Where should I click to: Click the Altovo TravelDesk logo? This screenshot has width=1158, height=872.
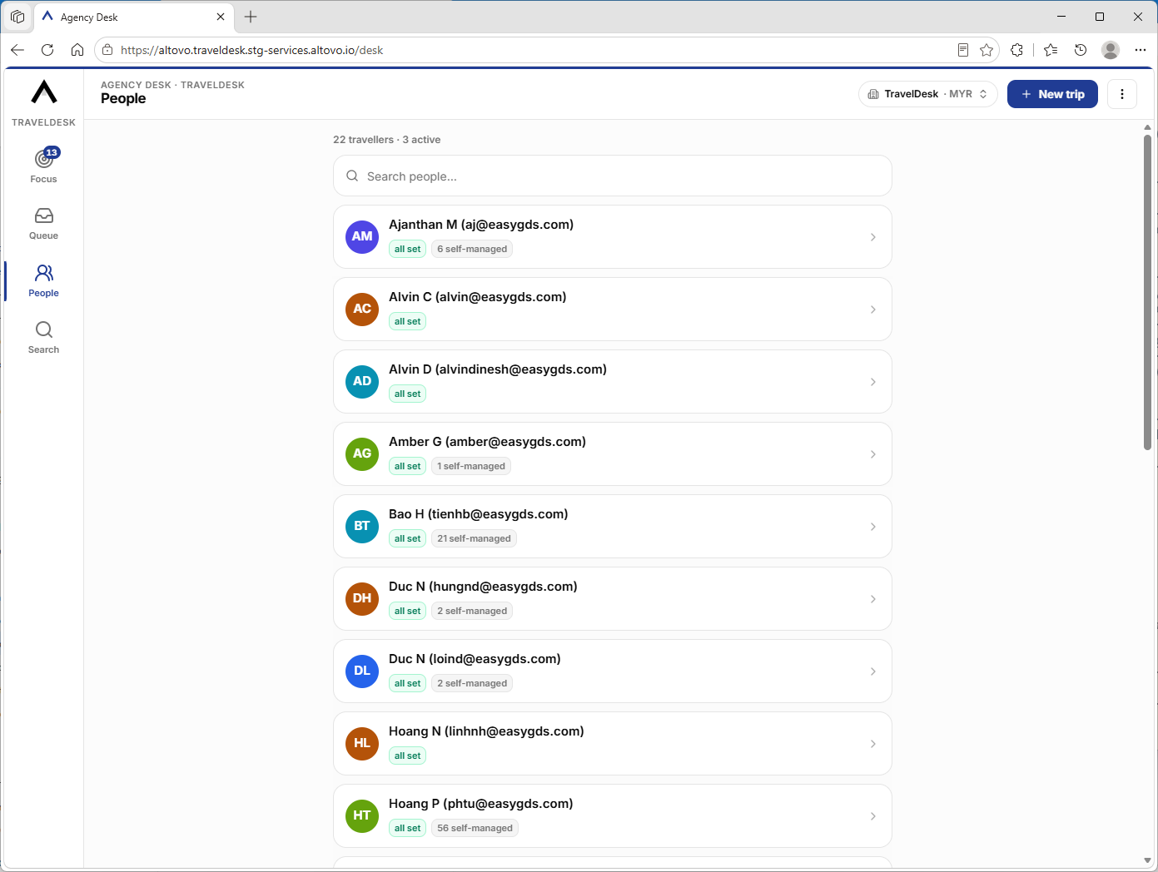click(x=44, y=92)
